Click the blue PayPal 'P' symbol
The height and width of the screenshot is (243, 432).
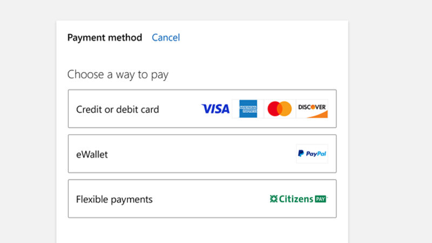point(301,154)
